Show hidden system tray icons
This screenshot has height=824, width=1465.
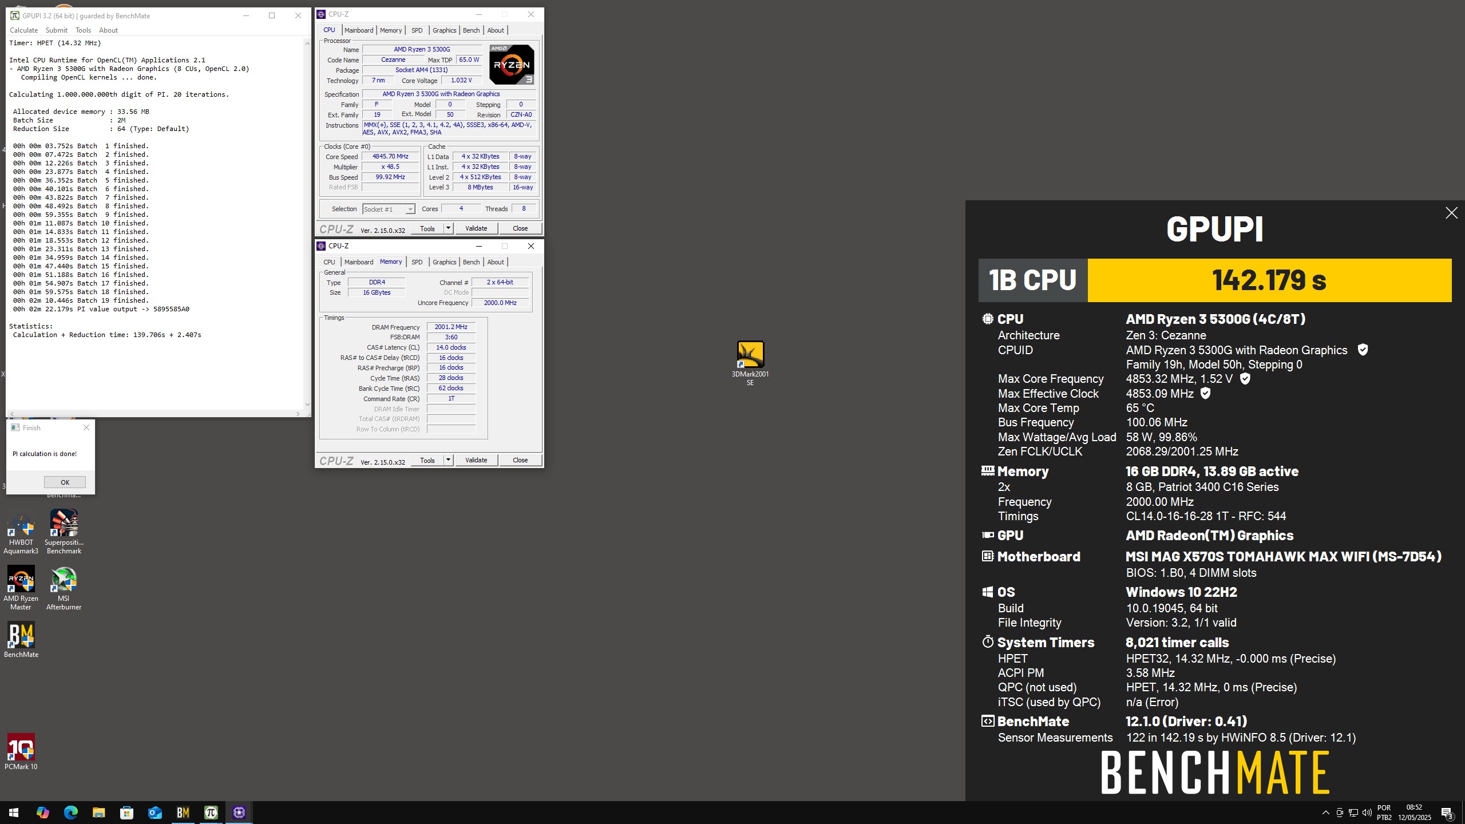click(x=1325, y=813)
